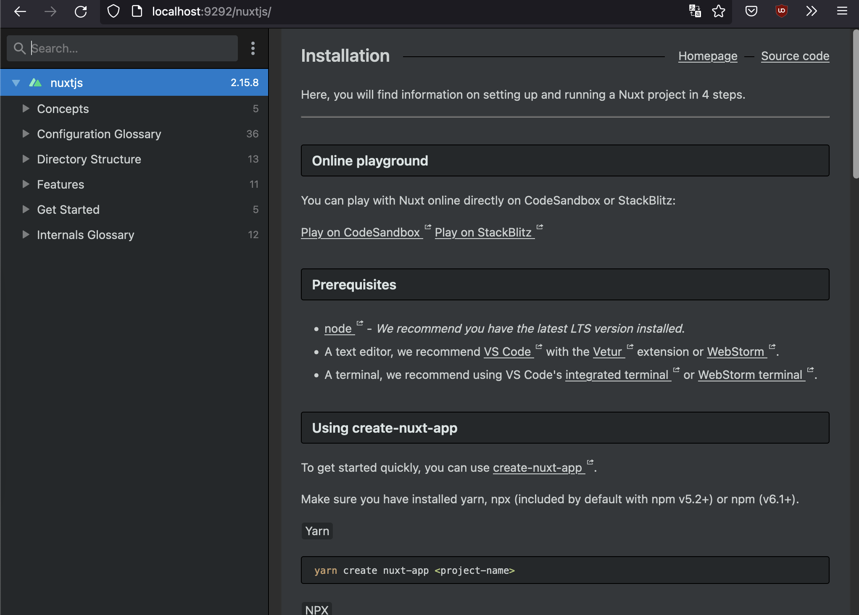Open the browser hamburger menu
This screenshot has width=859, height=615.
(x=842, y=11)
